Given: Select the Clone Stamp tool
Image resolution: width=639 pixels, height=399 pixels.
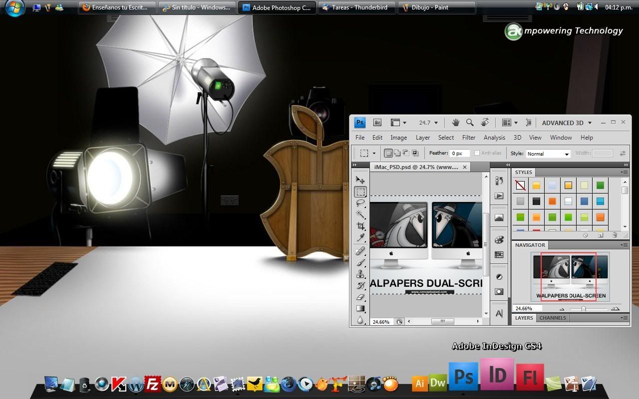Looking at the screenshot, I should pos(360,274).
